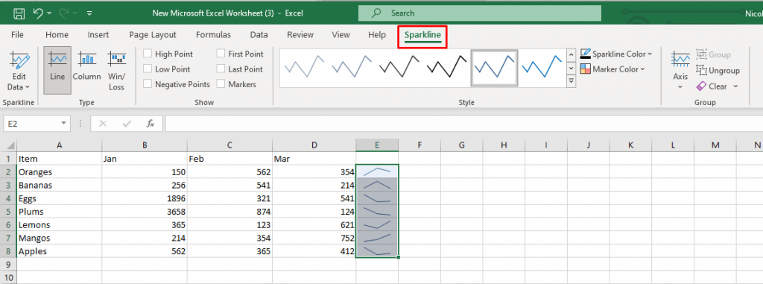The height and width of the screenshot is (284, 763).
Task: Click the Name Box showing E2
Action: click(31, 124)
